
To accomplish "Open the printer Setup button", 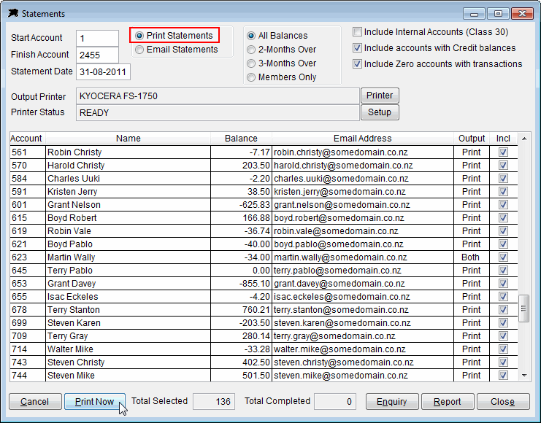I will 380,112.
